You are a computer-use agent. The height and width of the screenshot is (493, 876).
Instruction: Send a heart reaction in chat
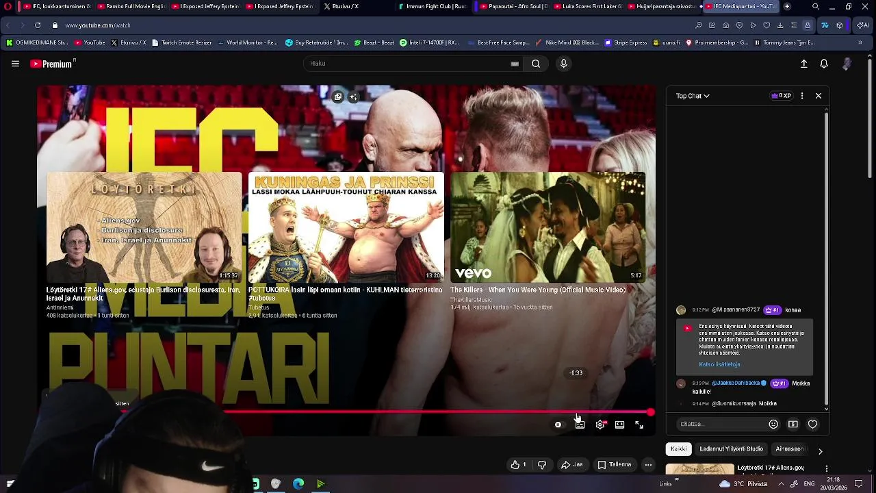click(813, 424)
